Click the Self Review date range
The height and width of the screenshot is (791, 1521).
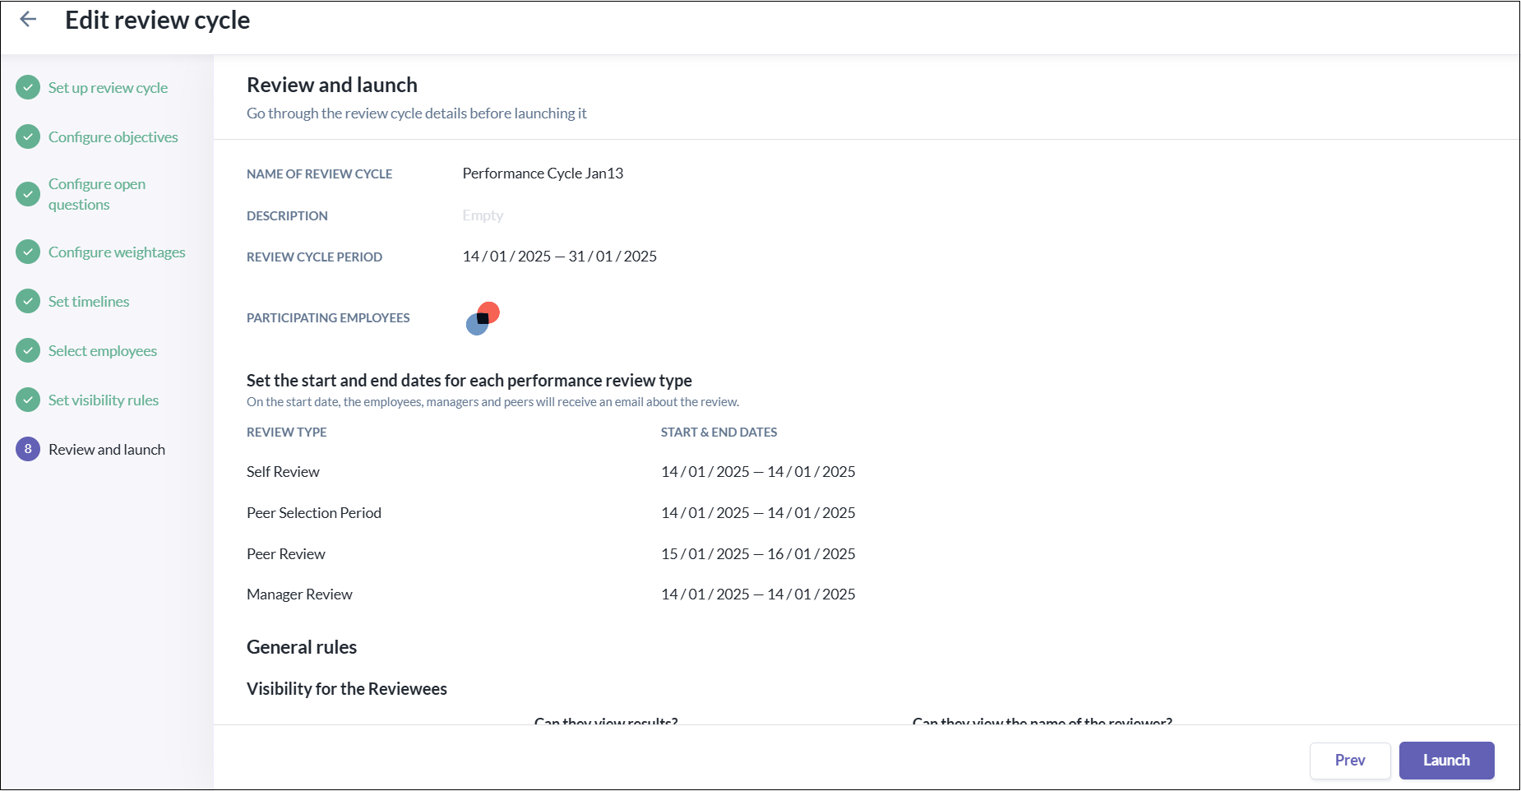[x=758, y=472]
